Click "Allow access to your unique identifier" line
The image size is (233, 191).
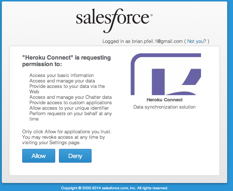pos(69,108)
